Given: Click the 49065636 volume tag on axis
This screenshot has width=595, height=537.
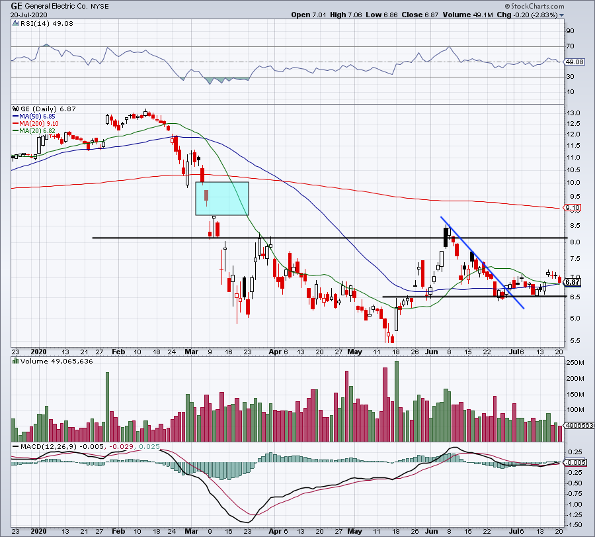Looking at the screenshot, I should coord(579,426).
